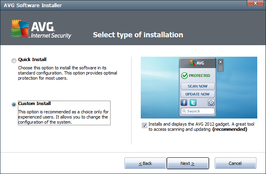The height and width of the screenshot is (174, 266).
Task: Go back with the Back button
Action: click(x=145, y=163)
